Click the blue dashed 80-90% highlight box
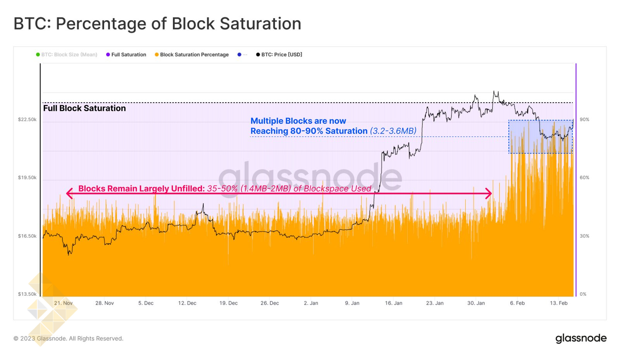The width and height of the screenshot is (620, 357). pos(541,136)
